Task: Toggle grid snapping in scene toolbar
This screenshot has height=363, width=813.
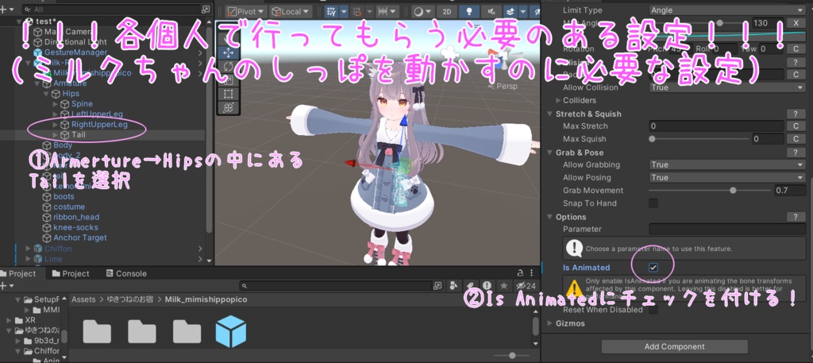Action: [329, 11]
